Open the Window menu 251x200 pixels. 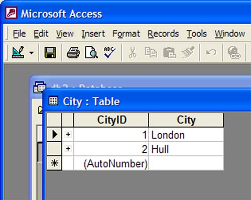click(x=230, y=34)
